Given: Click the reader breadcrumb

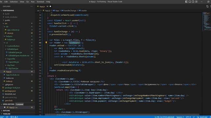Looking at the screenshot, I should click(84, 10).
